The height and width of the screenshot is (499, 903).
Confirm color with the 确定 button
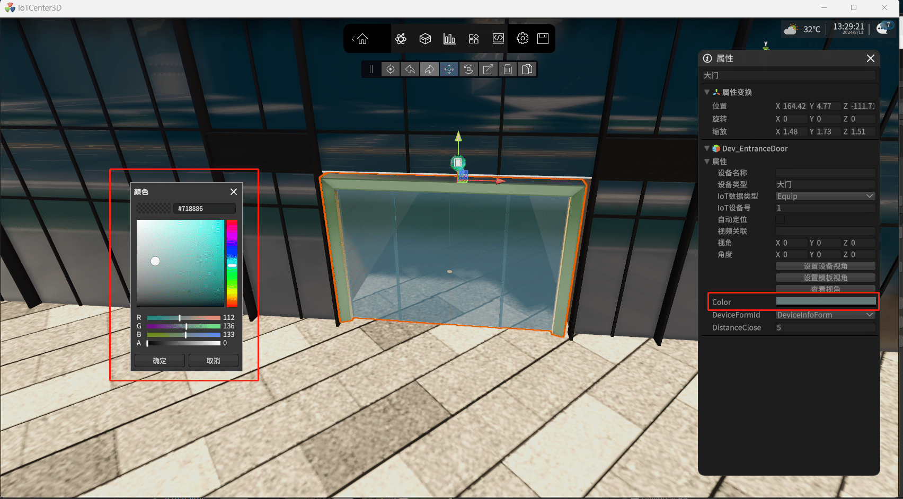(x=160, y=361)
